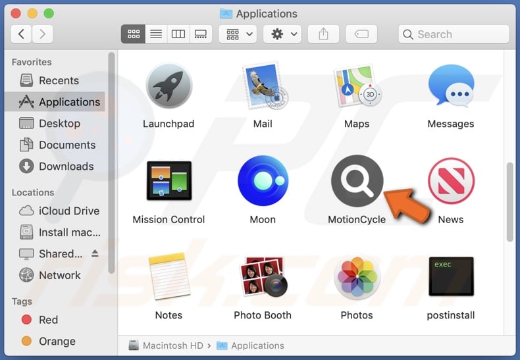520x360 pixels.
Task: Click the Locations section header
Action: point(33,192)
